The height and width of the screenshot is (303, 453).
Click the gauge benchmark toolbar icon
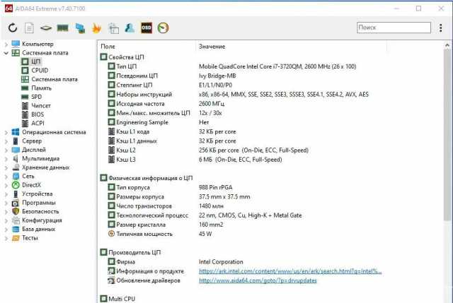pos(164,28)
